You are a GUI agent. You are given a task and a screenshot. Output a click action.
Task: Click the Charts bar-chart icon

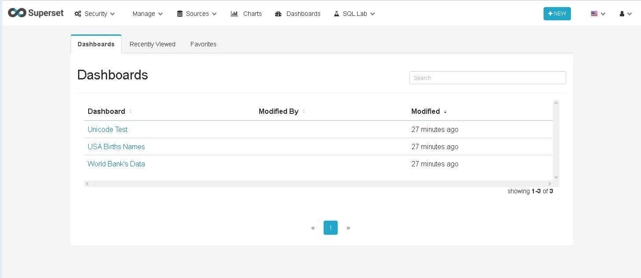point(235,14)
